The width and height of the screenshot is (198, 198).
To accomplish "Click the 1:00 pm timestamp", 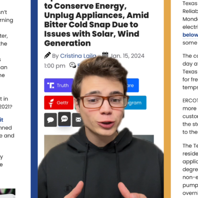I will [55, 66].
